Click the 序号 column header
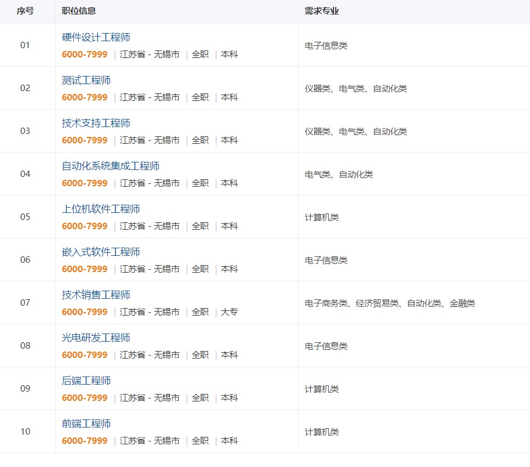The width and height of the screenshot is (530, 467). (25, 11)
